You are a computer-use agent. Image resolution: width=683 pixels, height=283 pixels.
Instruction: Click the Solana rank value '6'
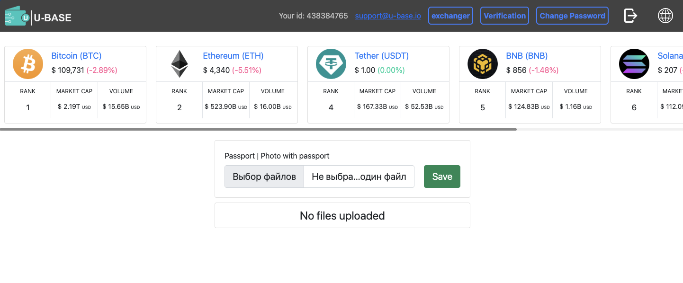pos(634,108)
